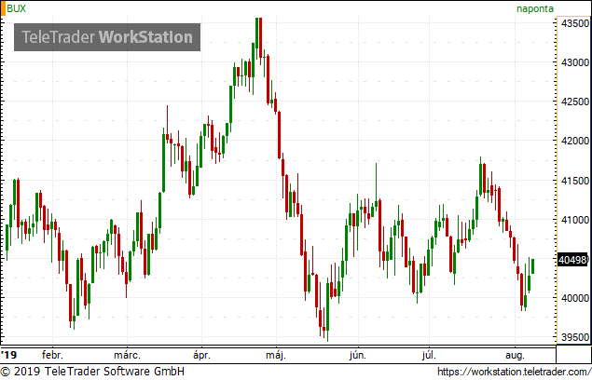Click the 41000 price axis label

pos(575,220)
